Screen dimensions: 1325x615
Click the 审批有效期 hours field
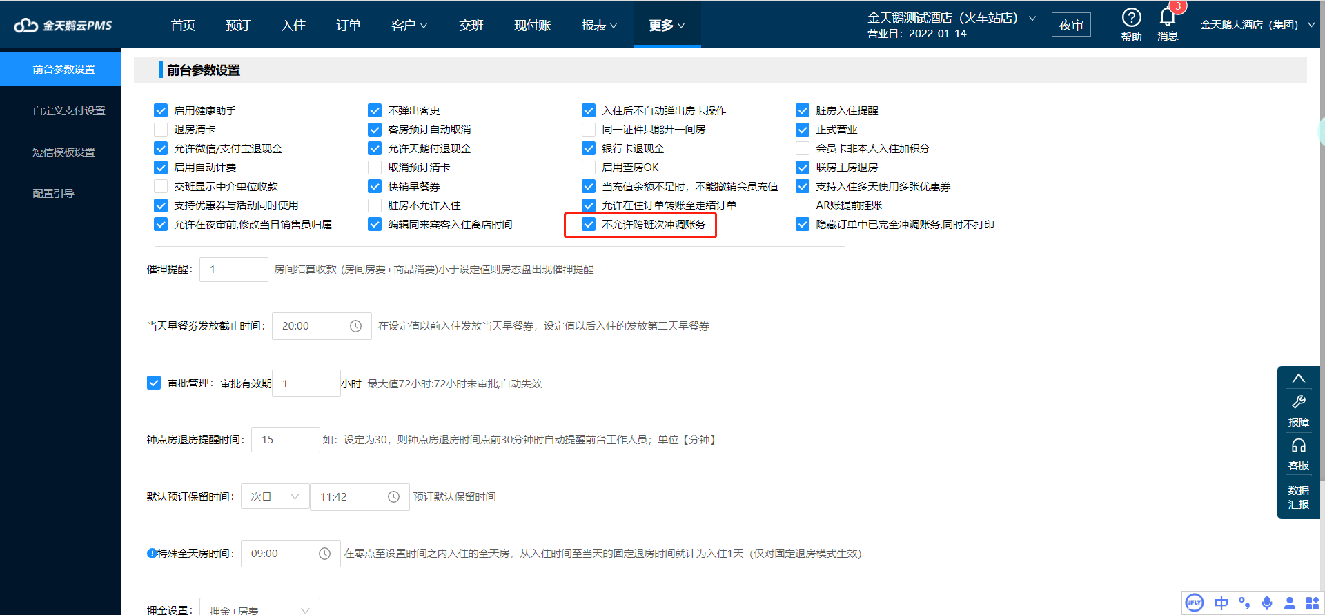point(306,383)
